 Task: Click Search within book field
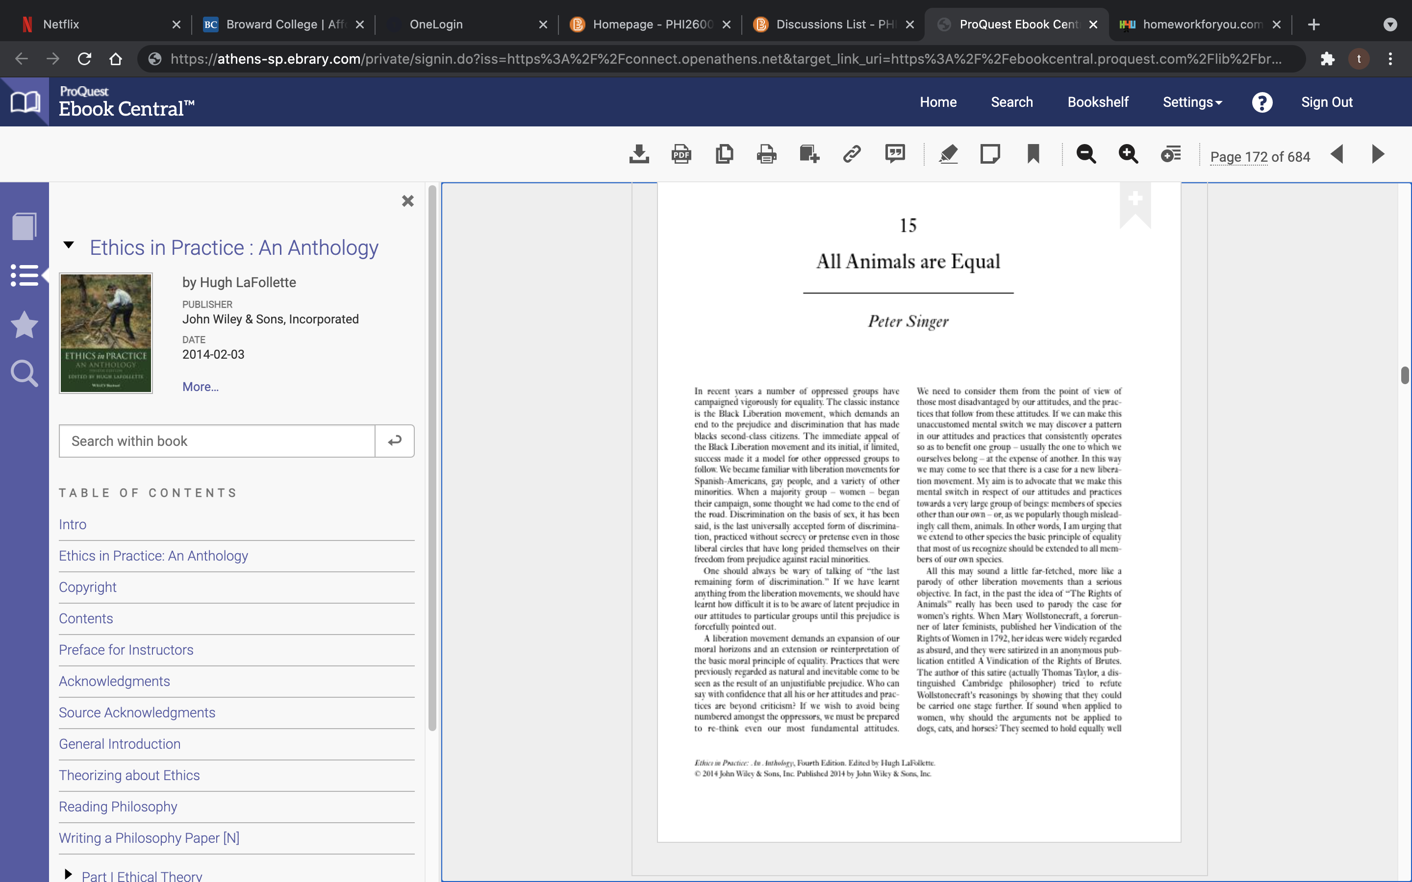tap(217, 441)
